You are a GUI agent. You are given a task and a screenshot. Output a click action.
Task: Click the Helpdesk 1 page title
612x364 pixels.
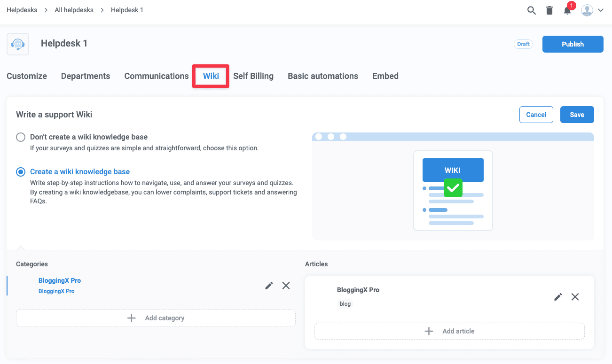64,43
